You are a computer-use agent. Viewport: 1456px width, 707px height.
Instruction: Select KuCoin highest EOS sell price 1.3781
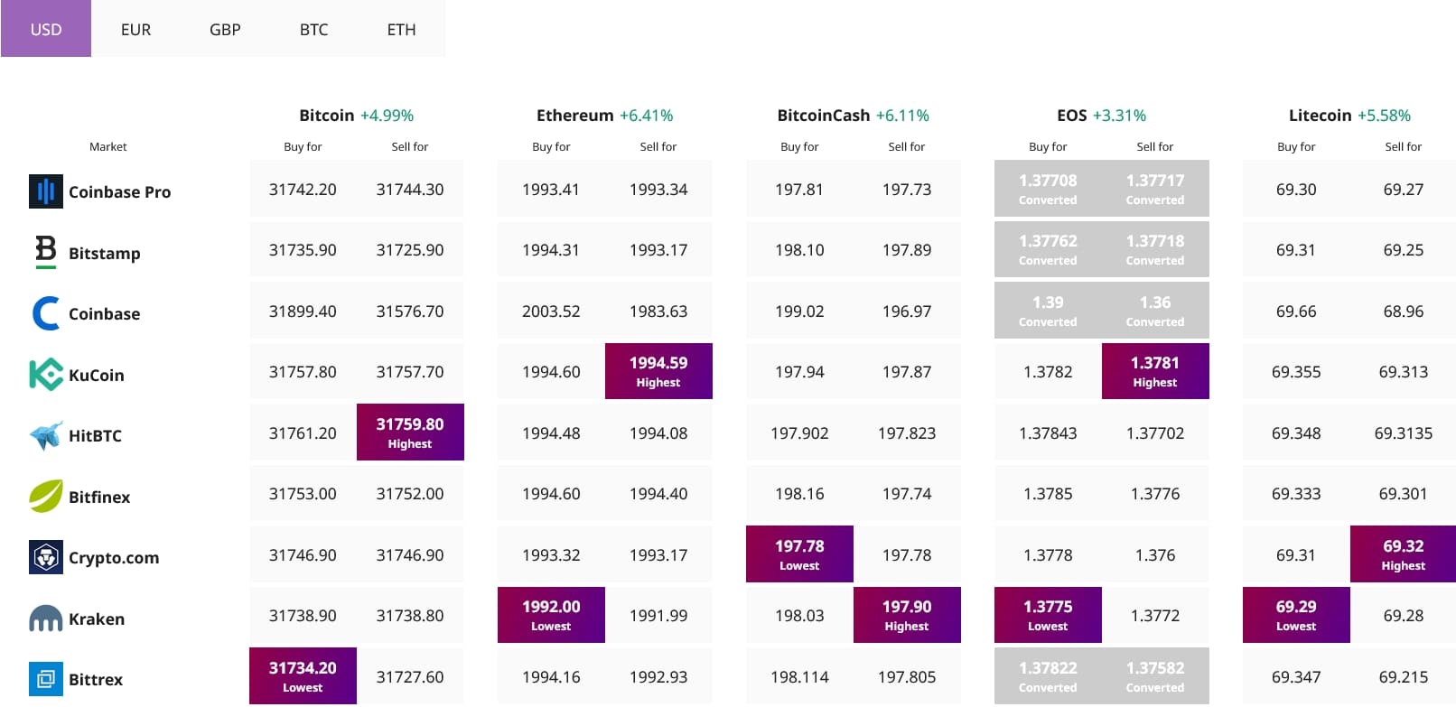(1155, 370)
